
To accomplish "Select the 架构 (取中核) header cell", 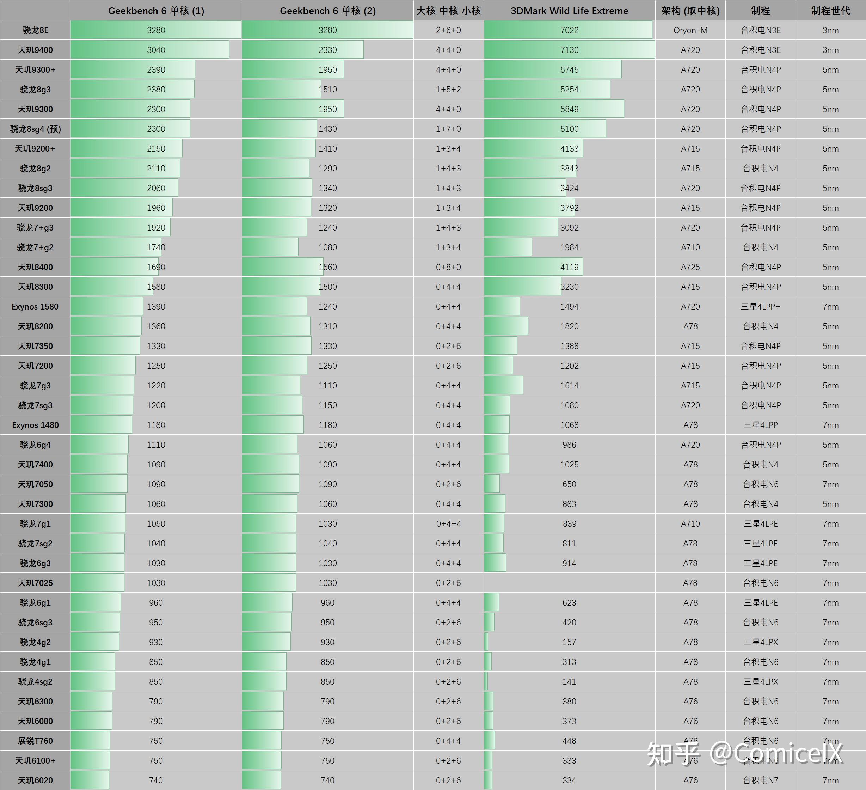I will 690,10.
